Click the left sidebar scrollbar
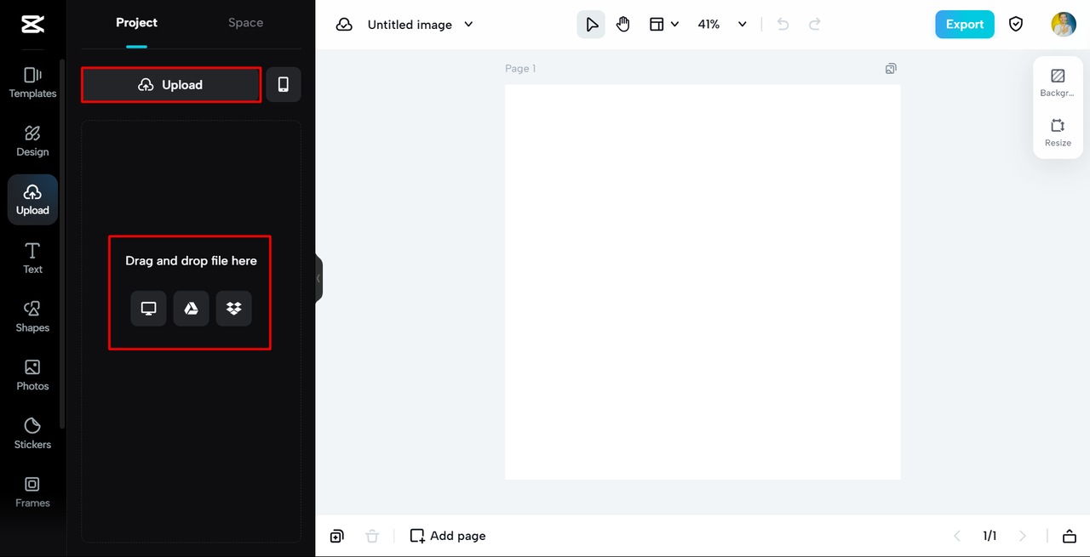 coord(62,242)
